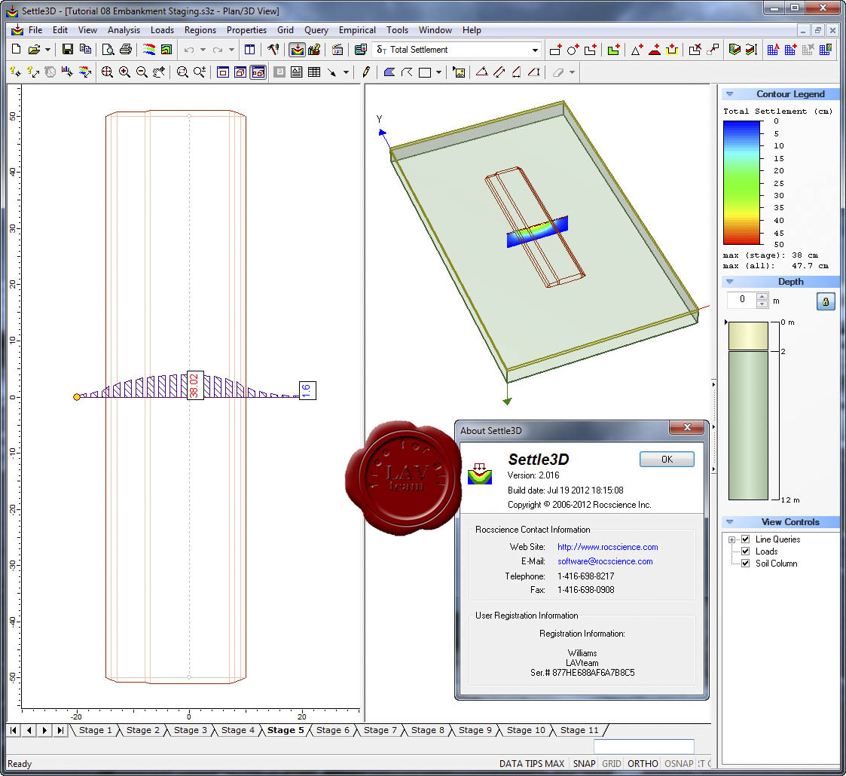Click the Add Embankment red icon
The image size is (846, 776).
click(x=655, y=50)
